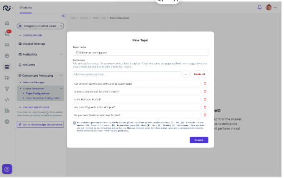Open Topic Responses Configuration item

(x=43, y=98)
